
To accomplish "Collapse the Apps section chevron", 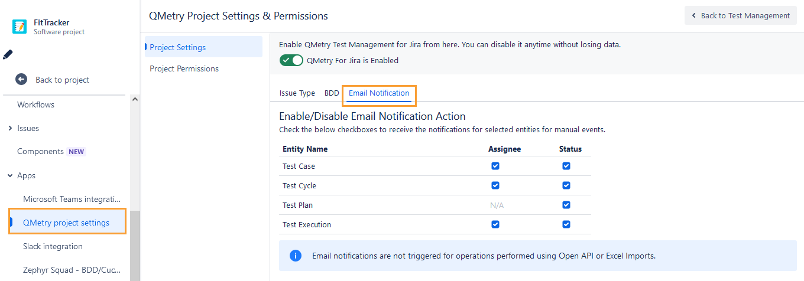I will tap(10, 175).
